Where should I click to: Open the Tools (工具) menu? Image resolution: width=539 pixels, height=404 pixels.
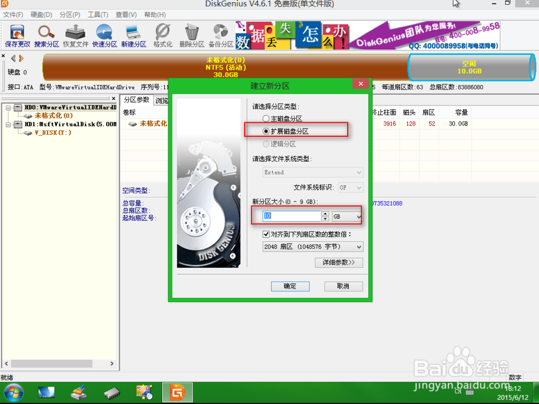click(x=98, y=15)
